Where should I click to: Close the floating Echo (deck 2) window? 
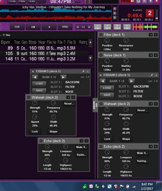click(x=86, y=141)
